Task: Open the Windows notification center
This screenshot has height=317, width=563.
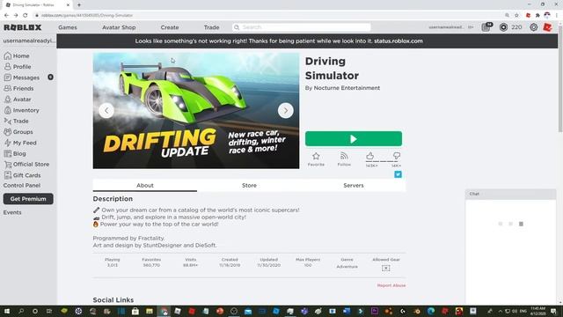Action: coord(553,311)
